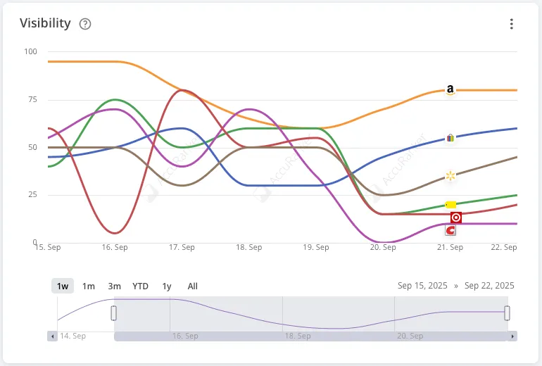Image resolution: width=542 pixels, height=366 pixels.
Task: Show All time range data
Action: pos(193,286)
